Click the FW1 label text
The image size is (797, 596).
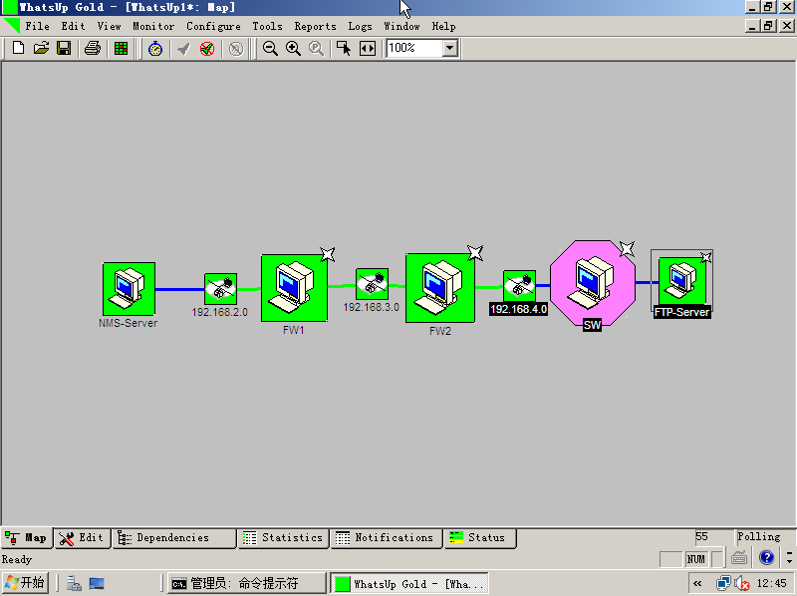[293, 330]
